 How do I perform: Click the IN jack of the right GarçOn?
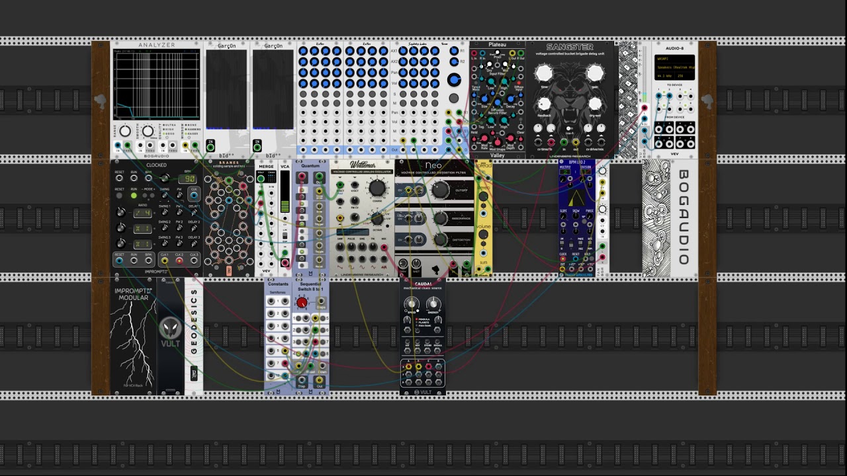[x=257, y=147]
